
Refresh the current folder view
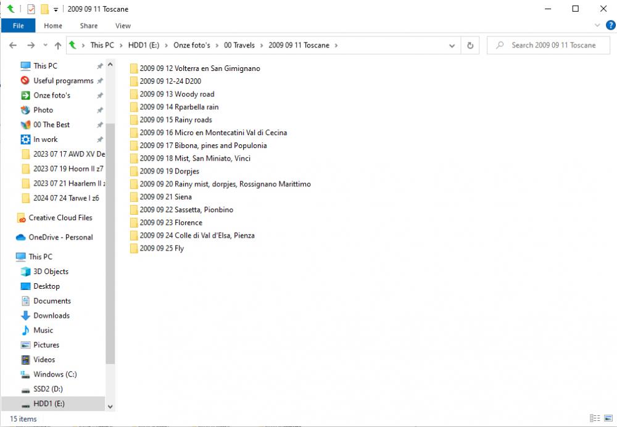coord(470,45)
